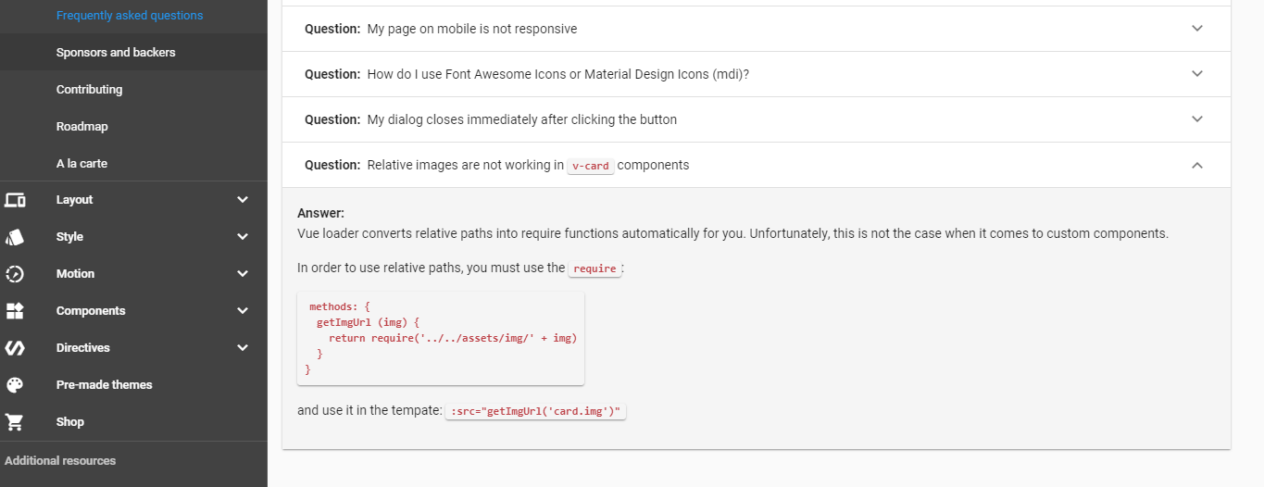The width and height of the screenshot is (1264, 487).
Task: Expand the Directives group chevron
Action: pos(243,348)
